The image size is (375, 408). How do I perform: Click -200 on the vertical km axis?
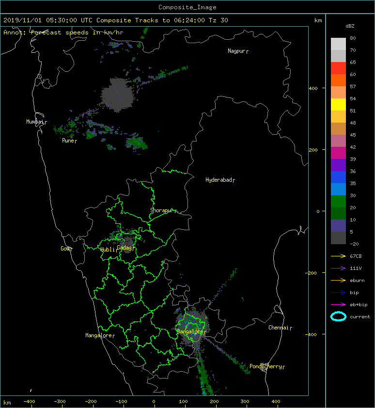click(x=311, y=273)
